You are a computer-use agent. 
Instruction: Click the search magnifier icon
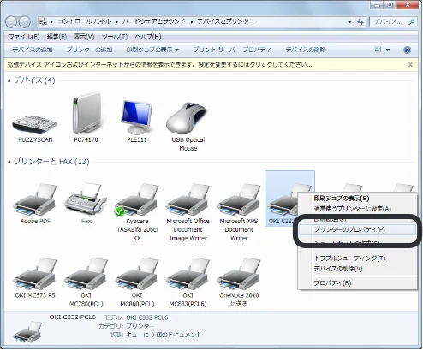(411, 22)
